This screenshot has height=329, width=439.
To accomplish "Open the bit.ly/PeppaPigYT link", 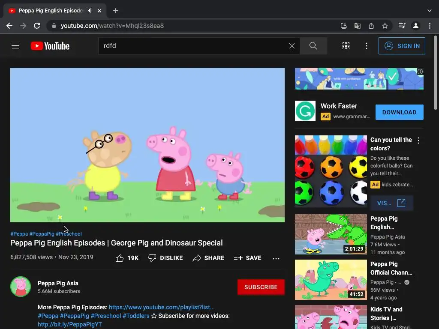I will click(x=70, y=324).
